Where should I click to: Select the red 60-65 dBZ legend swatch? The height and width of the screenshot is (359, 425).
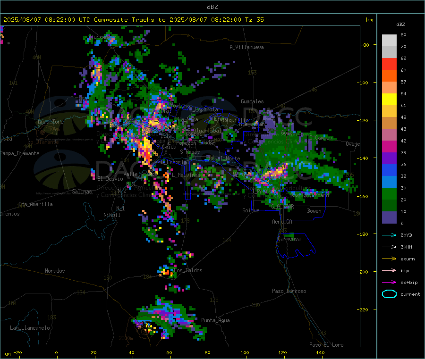389,64
